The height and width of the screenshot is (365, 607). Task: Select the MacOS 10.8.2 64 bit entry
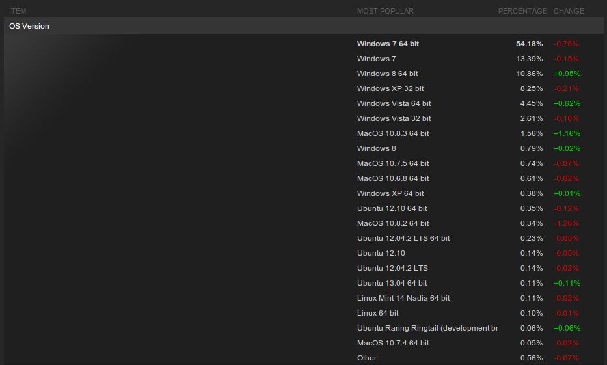point(393,223)
